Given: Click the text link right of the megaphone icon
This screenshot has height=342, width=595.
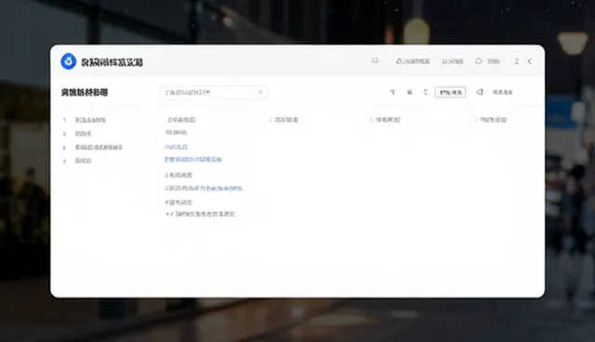Looking at the screenshot, I should (x=502, y=92).
